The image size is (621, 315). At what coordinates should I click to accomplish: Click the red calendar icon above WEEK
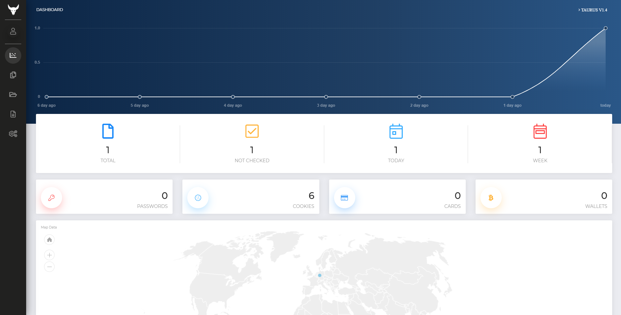pos(540,131)
